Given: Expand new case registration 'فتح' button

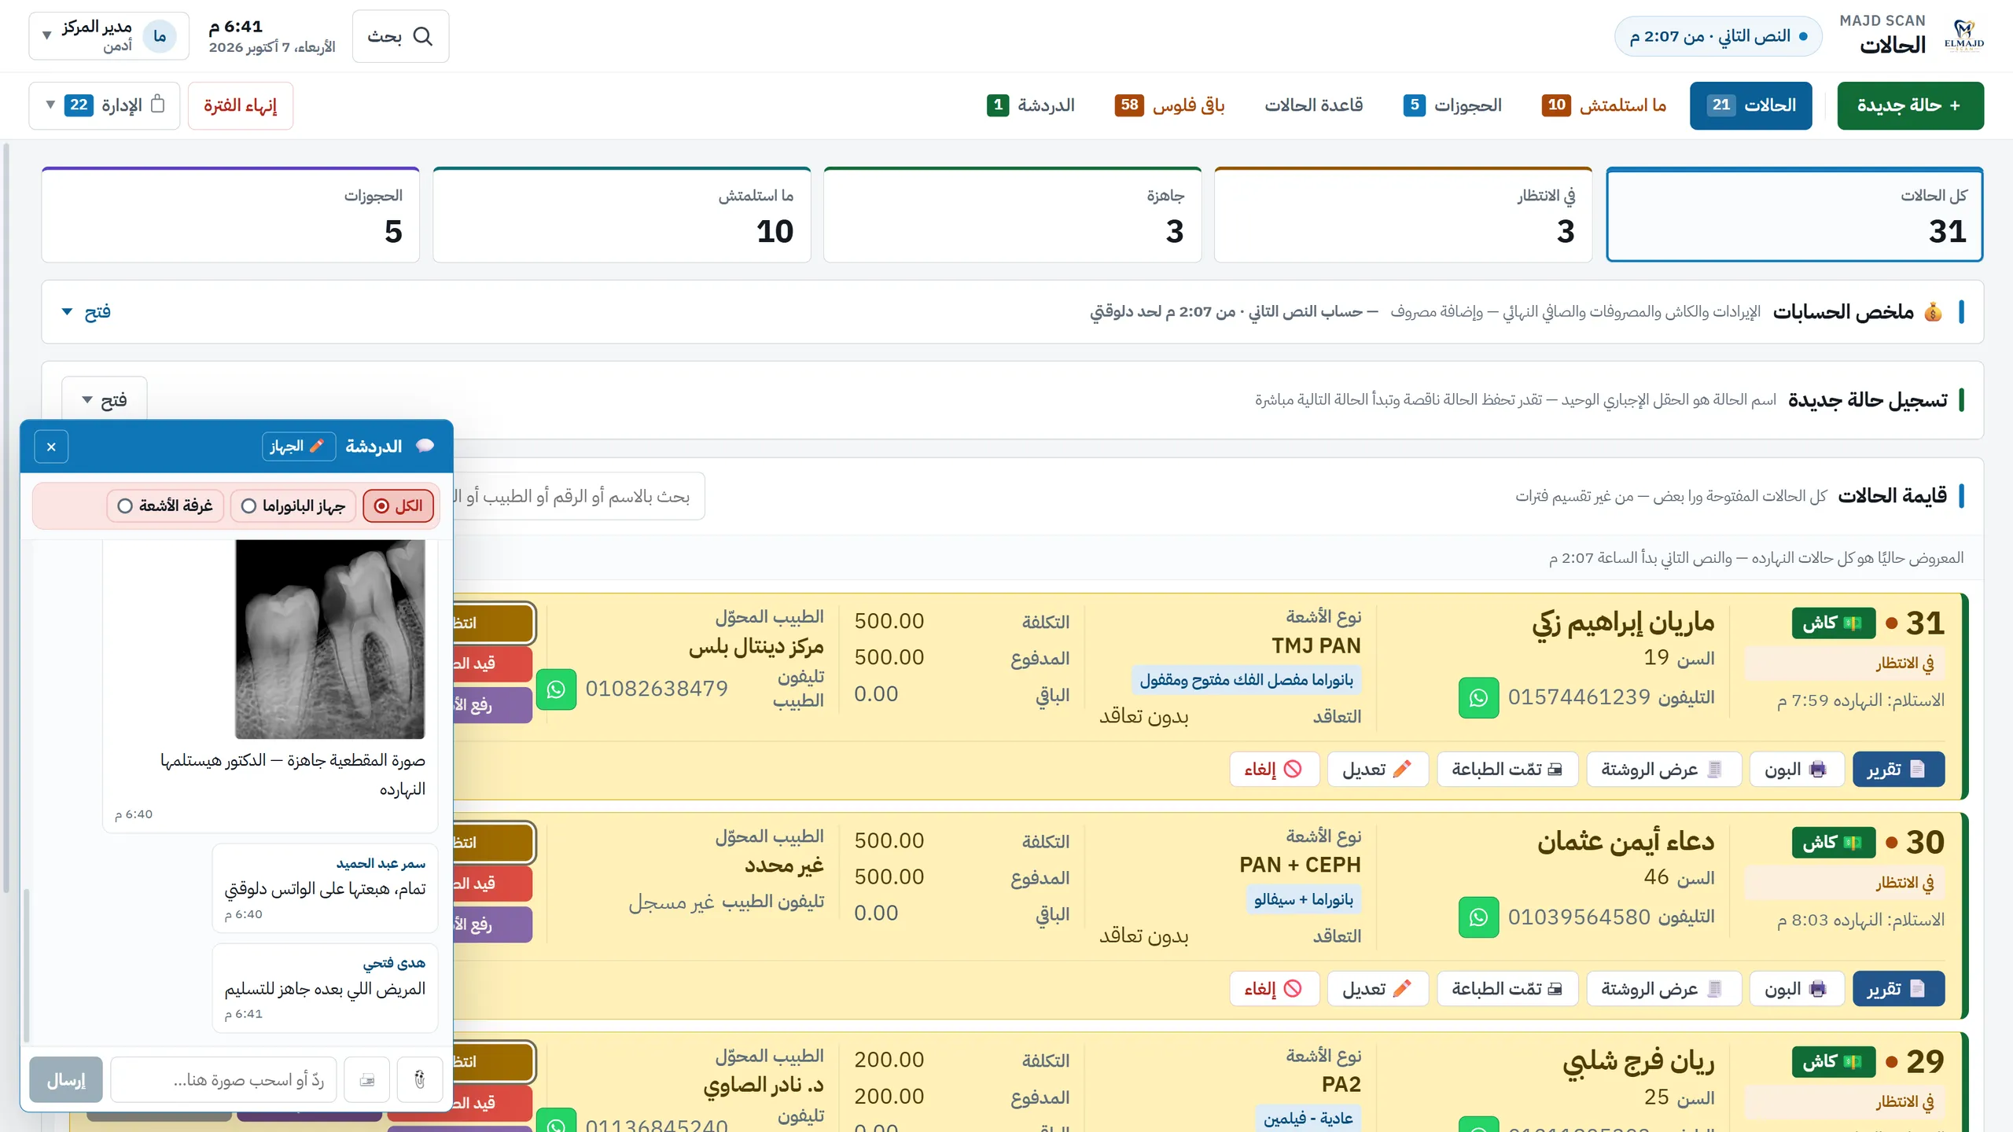Looking at the screenshot, I should [104, 399].
